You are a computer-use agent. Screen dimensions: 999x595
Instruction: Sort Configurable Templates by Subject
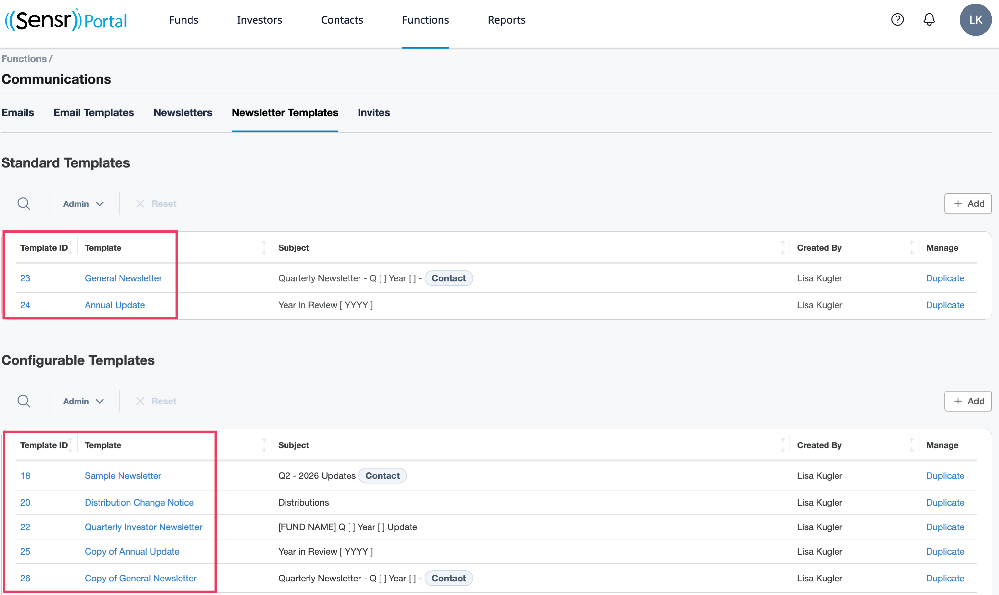783,445
